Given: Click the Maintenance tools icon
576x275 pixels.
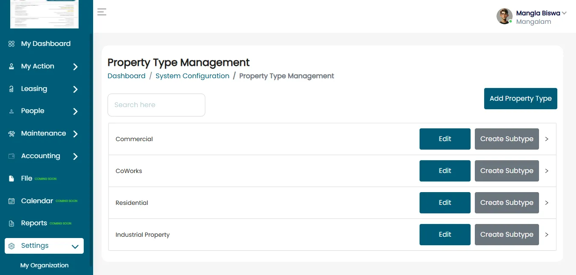Looking at the screenshot, I should (x=11, y=133).
